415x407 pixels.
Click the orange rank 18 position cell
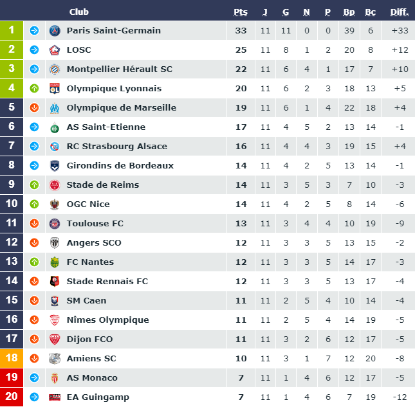click(12, 358)
